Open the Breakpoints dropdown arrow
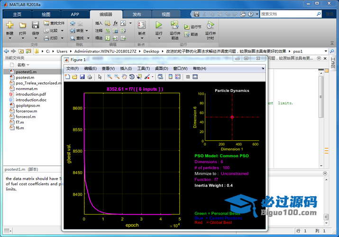Image resolution: width=339 pixels, height=237 pixels. click(x=142, y=38)
